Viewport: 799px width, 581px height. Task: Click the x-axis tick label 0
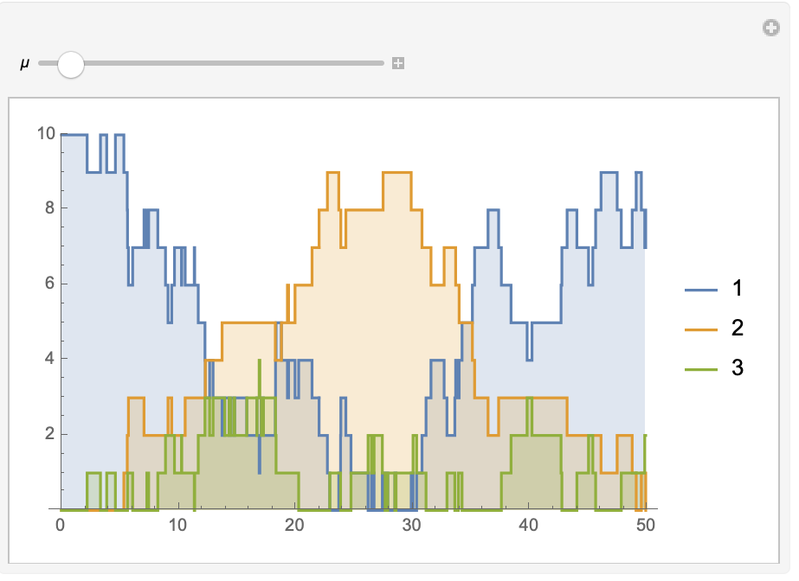[x=61, y=525]
